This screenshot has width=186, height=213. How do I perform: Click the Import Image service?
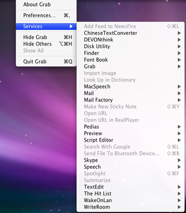tap(131, 73)
